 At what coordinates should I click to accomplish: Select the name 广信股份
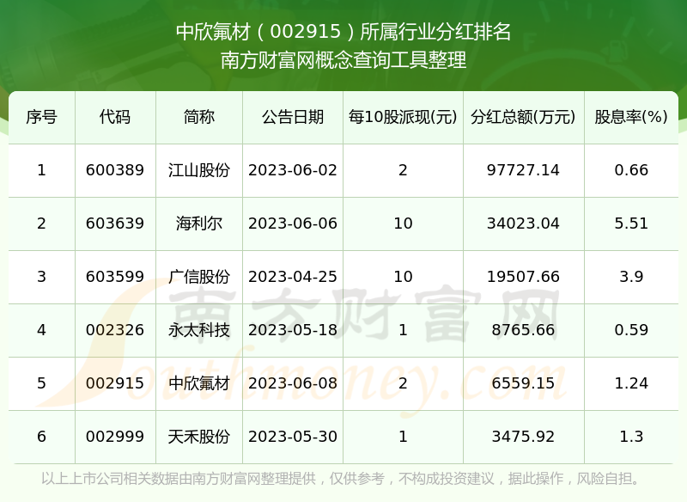point(199,277)
